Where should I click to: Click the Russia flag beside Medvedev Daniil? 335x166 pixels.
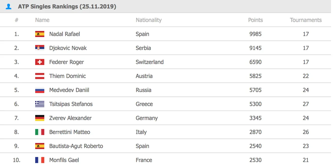click(x=40, y=90)
